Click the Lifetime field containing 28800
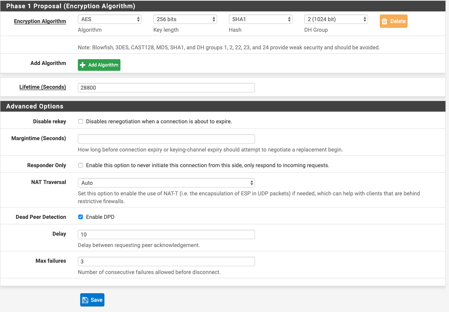Image resolution: width=449 pixels, height=312 pixels. coord(166,88)
